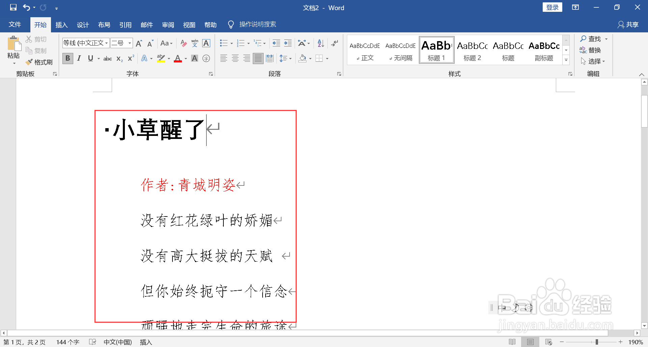Expand the borders dropdown
This screenshot has width=648, height=347.
pos(327,59)
